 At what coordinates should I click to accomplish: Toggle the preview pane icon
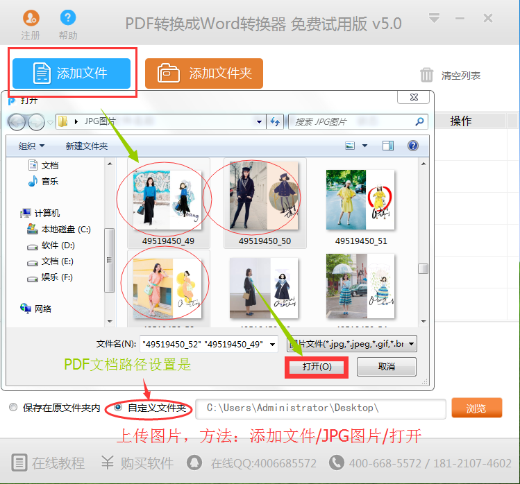[387, 146]
